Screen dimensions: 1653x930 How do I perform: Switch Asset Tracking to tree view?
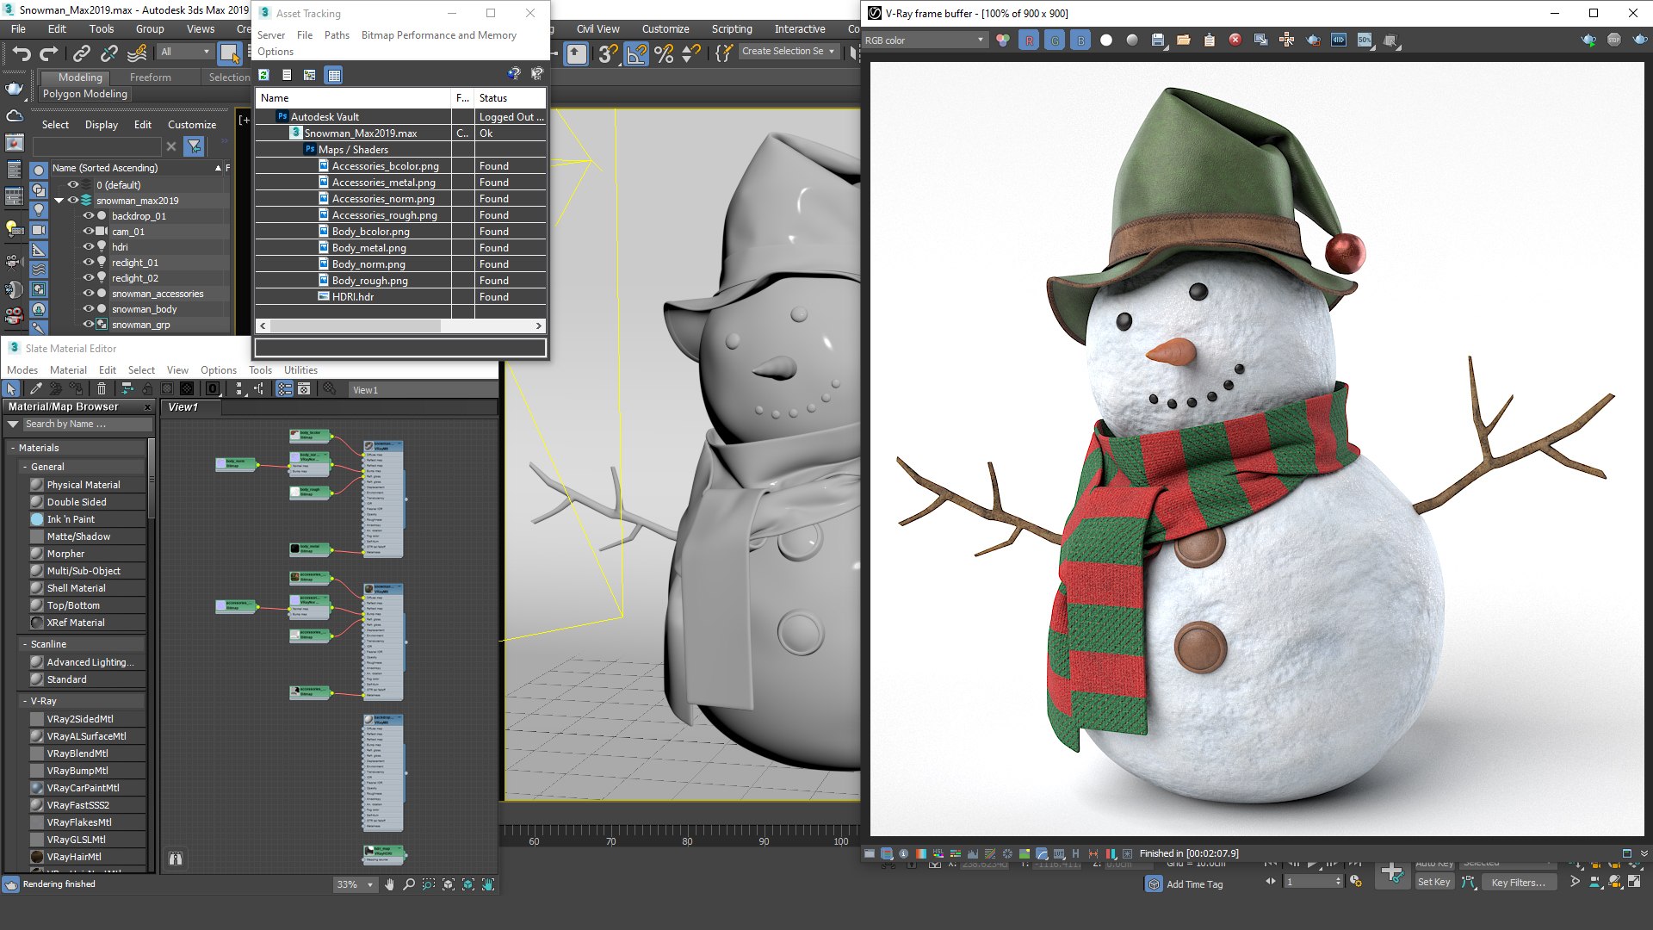pos(310,75)
